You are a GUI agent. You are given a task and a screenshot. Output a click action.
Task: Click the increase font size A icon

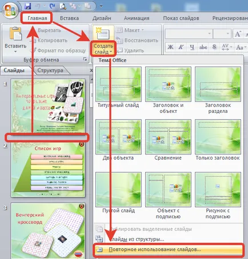(x=238, y=34)
